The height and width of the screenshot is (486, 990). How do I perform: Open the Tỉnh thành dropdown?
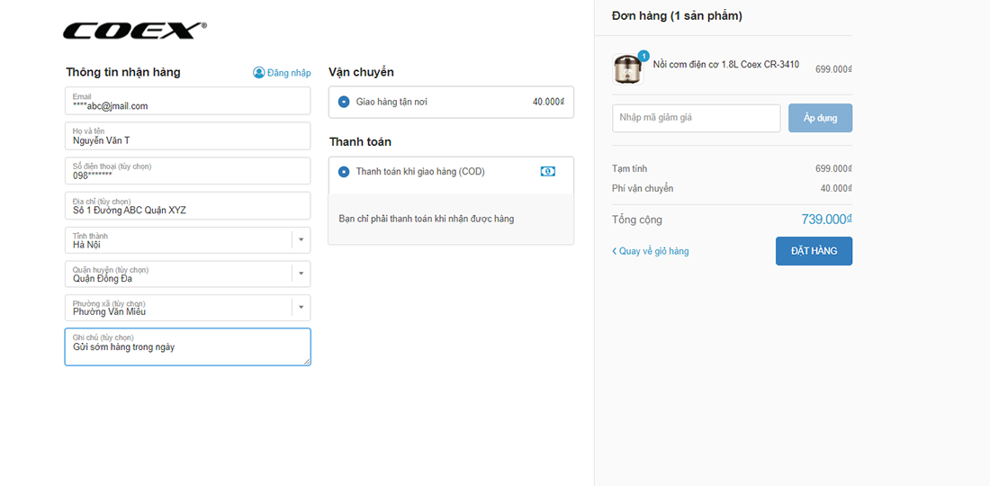[x=301, y=240]
